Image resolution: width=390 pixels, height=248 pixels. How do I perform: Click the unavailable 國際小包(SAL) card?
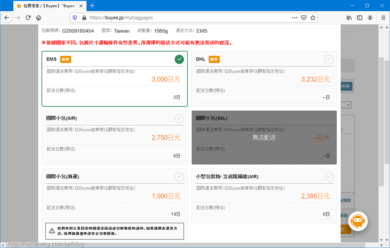coord(264,137)
